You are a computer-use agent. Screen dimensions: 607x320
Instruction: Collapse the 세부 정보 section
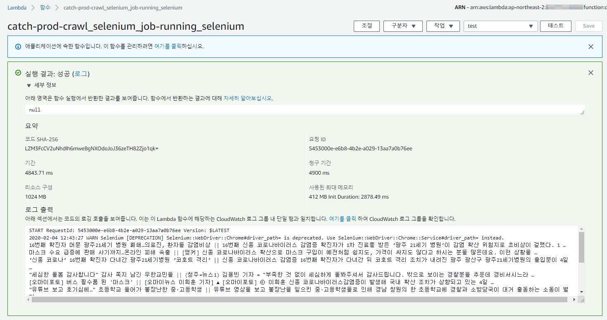(41, 85)
